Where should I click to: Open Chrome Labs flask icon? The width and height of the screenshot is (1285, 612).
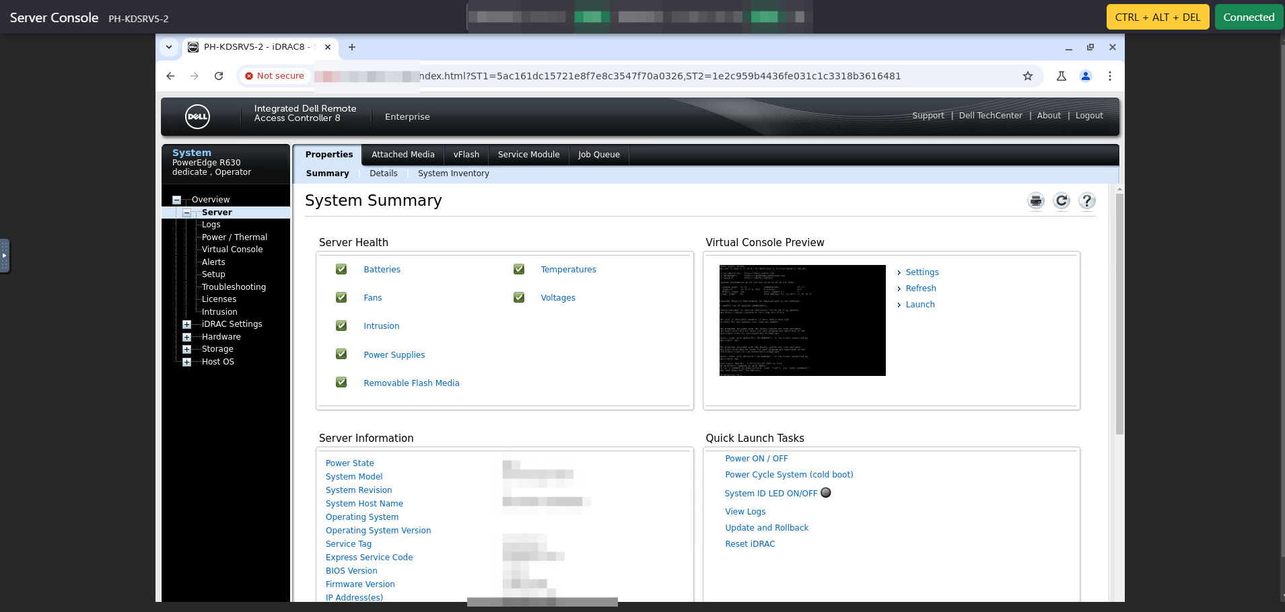(x=1062, y=76)
